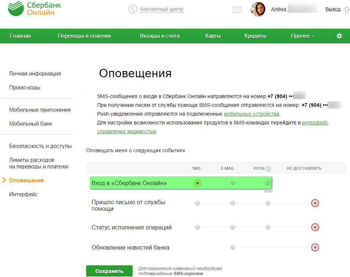This screenshot has height=277, width=350.
Task: Open Мобильный банк in sidebar
Action: (x=30, y=123)
